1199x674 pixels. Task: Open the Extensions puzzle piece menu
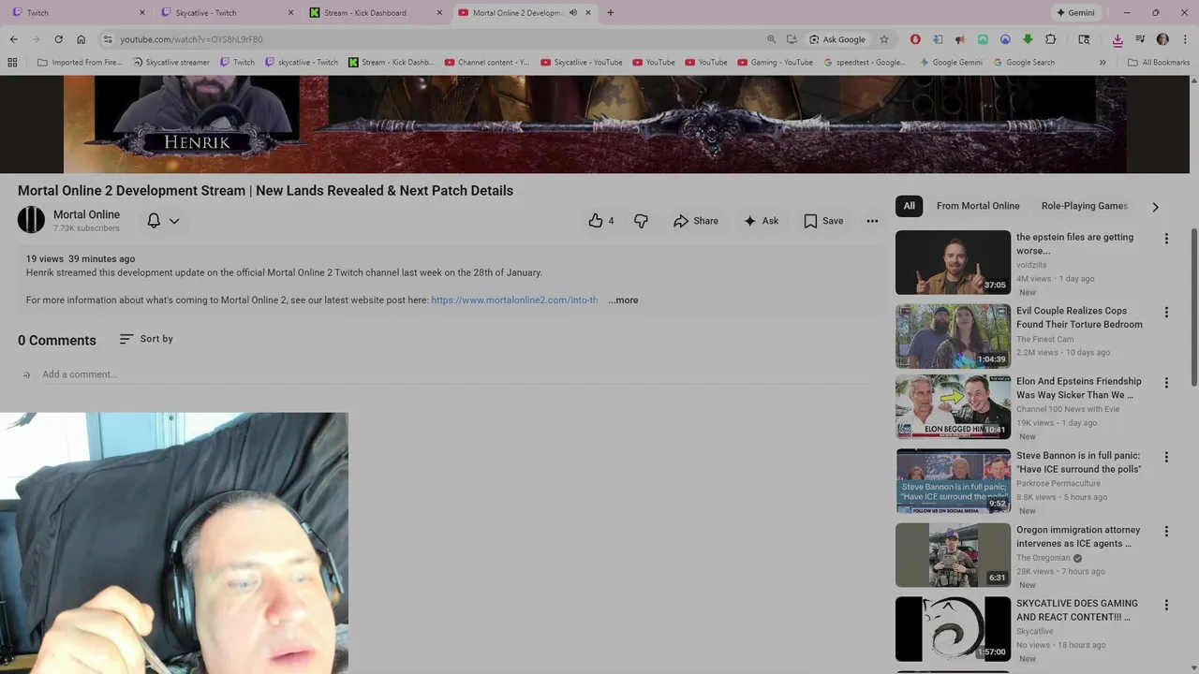click(1050, 39)
